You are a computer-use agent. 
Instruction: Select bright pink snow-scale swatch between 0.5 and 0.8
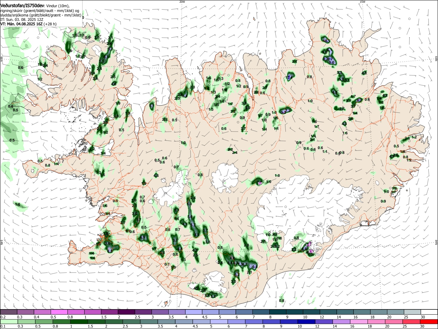[x=59, y=312]
